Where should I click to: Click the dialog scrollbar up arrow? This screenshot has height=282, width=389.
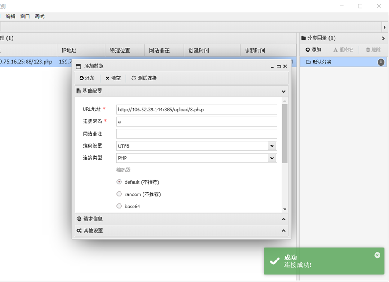tap(285, 101)
